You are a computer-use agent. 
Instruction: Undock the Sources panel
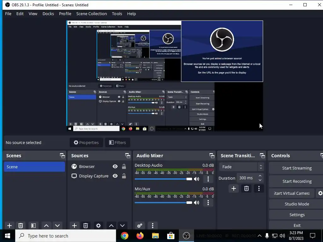coord(127,156)
